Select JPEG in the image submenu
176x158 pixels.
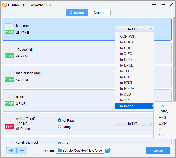point(165,112)
